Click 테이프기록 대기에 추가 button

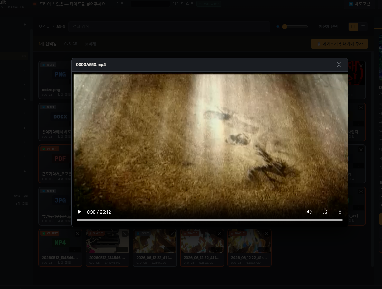339,44
